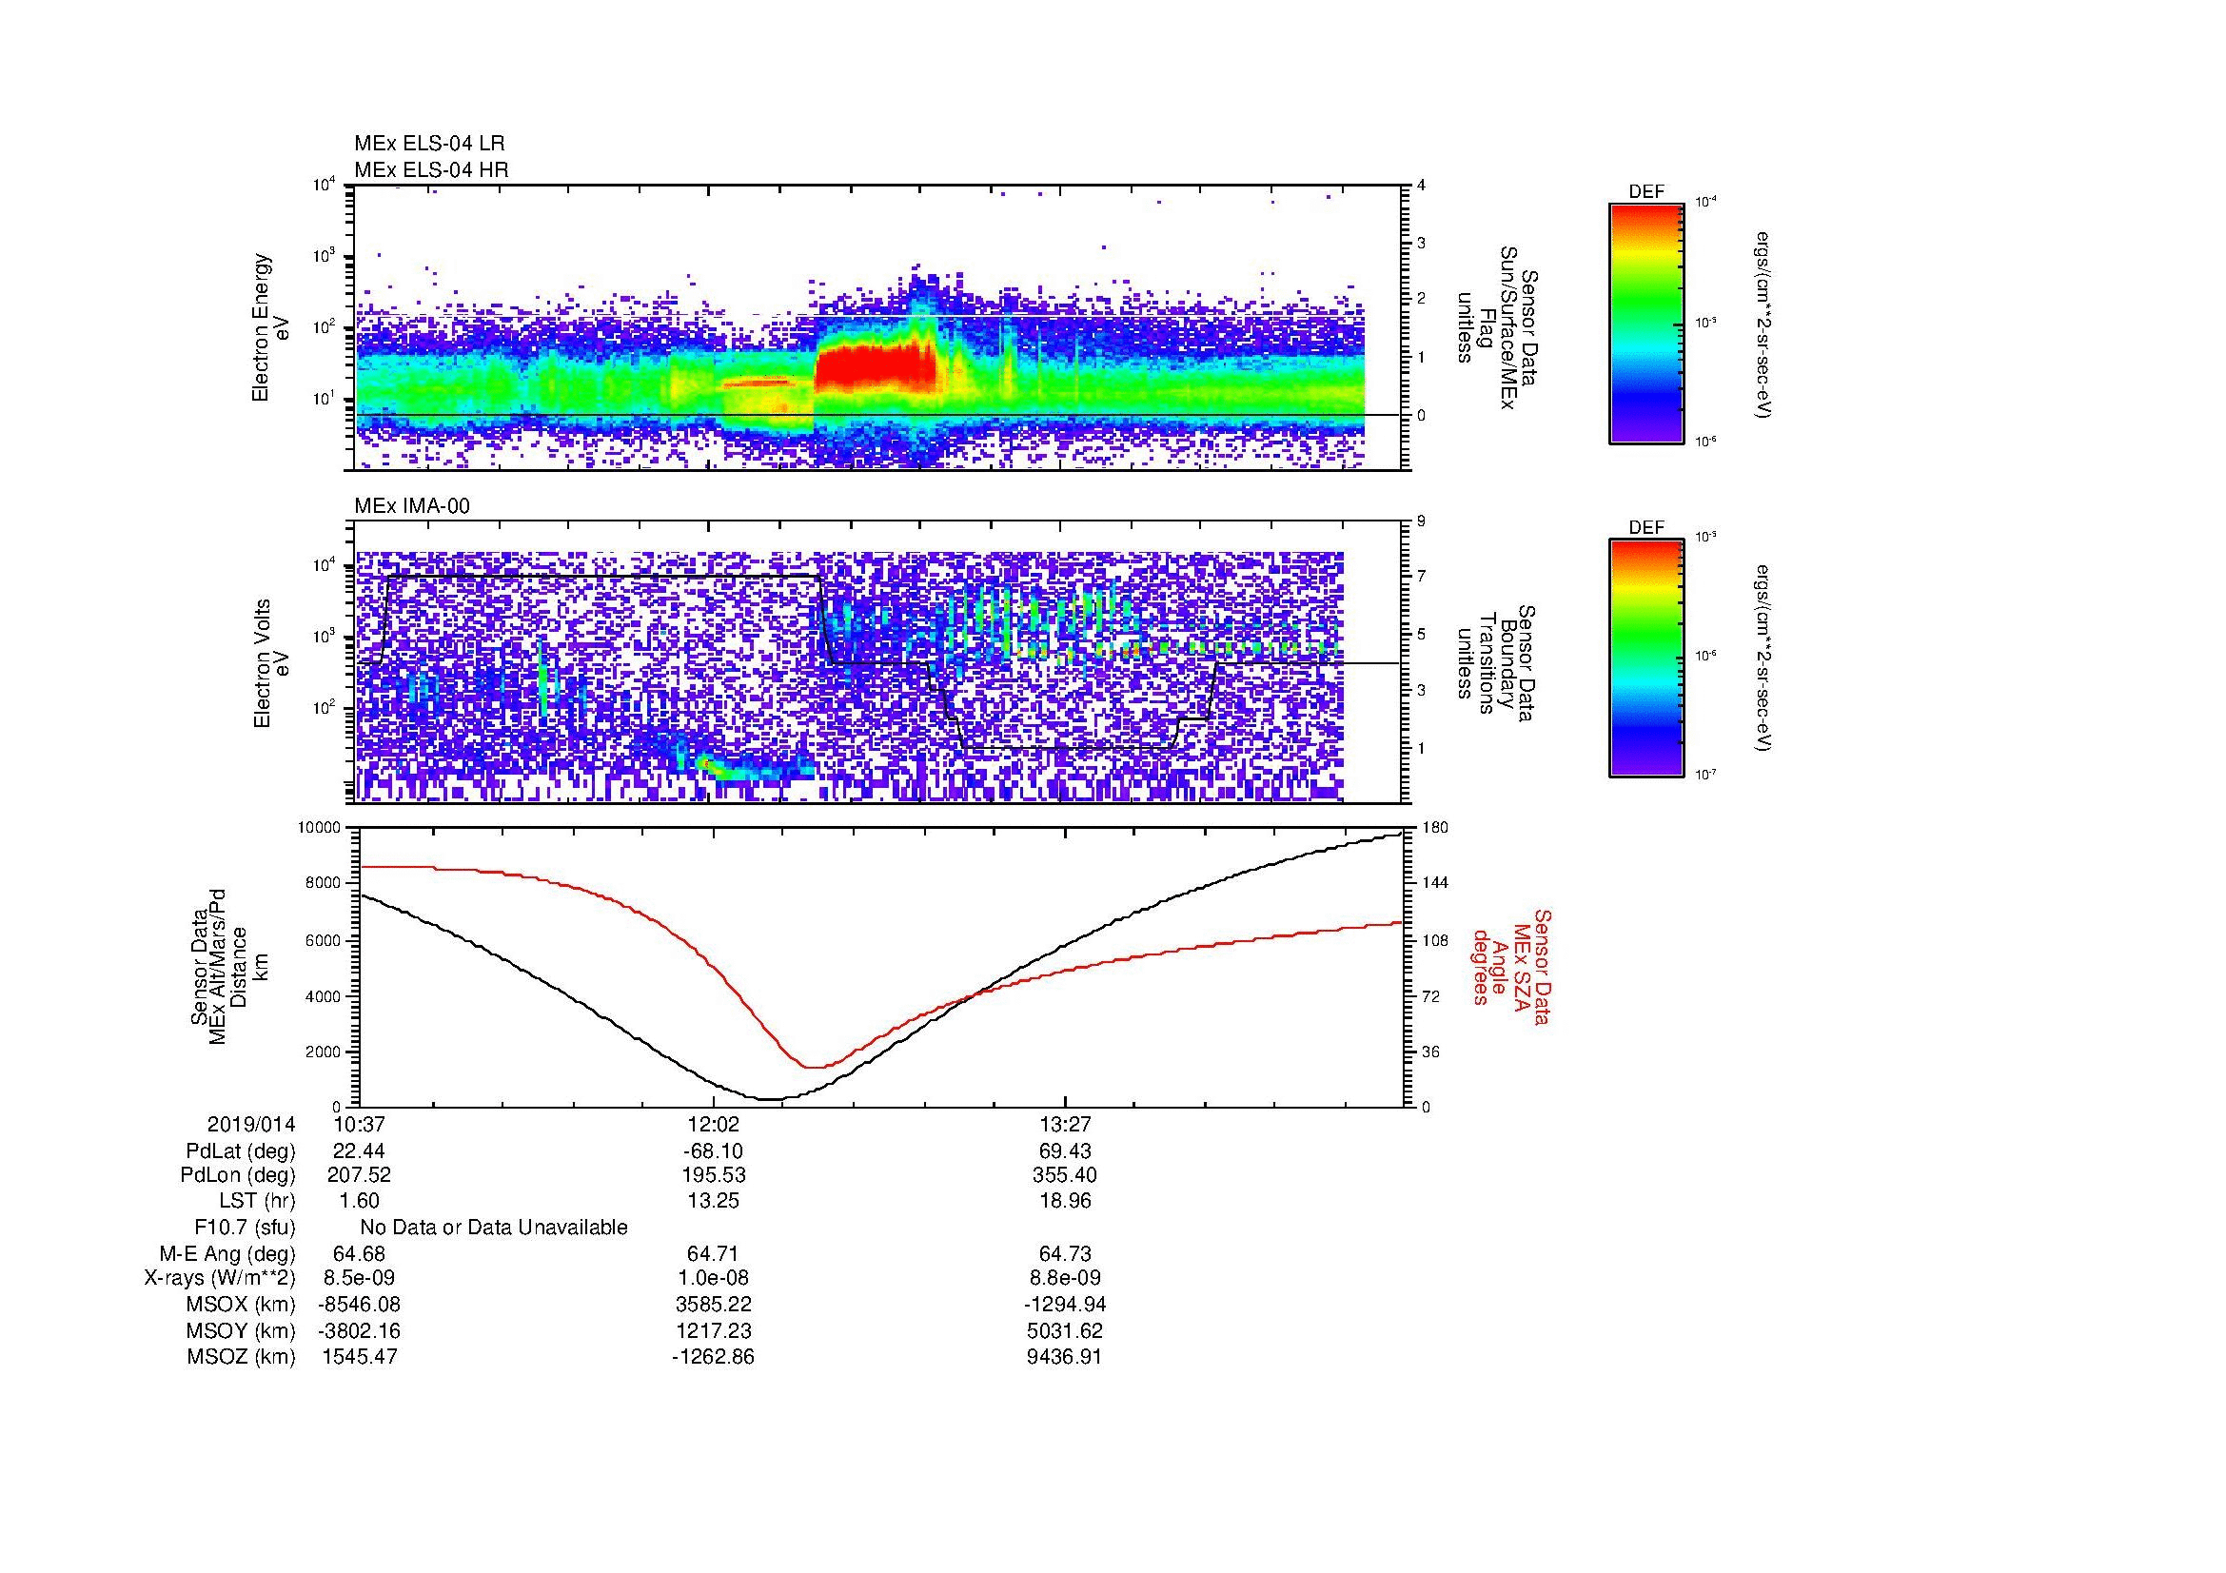This screenshot has width=2226, height=1573.
Task: Click the PdLon value '195.53'
Action: (713, 1174)
